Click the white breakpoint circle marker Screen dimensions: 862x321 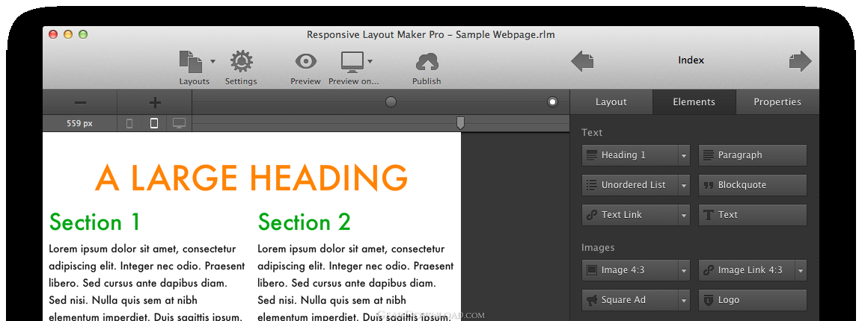(x=552, y=102)
